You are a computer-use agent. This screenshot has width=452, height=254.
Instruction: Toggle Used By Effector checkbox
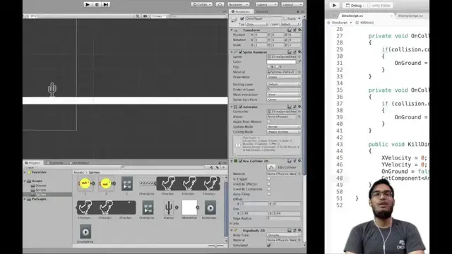[x=268, y=184]
